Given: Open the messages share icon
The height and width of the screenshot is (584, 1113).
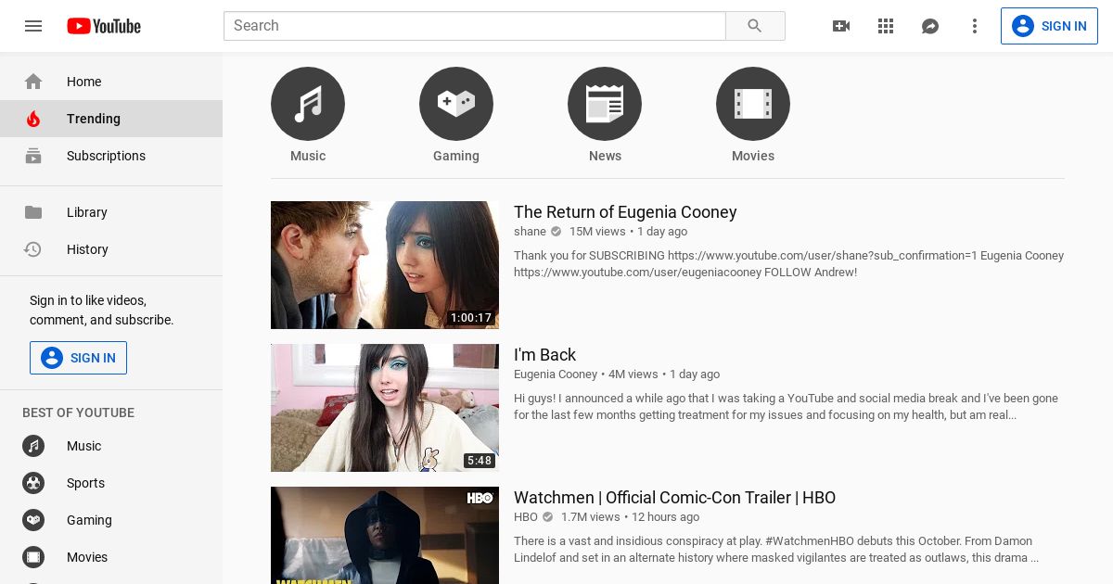Looking at the screenshot, I should point(930,26).
